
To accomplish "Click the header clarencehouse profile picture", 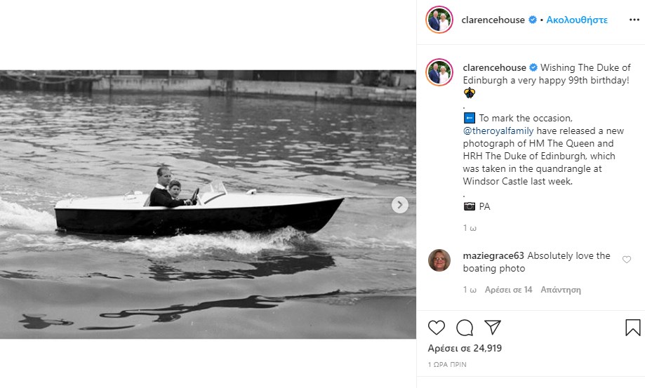I will [x=439, y=20].
